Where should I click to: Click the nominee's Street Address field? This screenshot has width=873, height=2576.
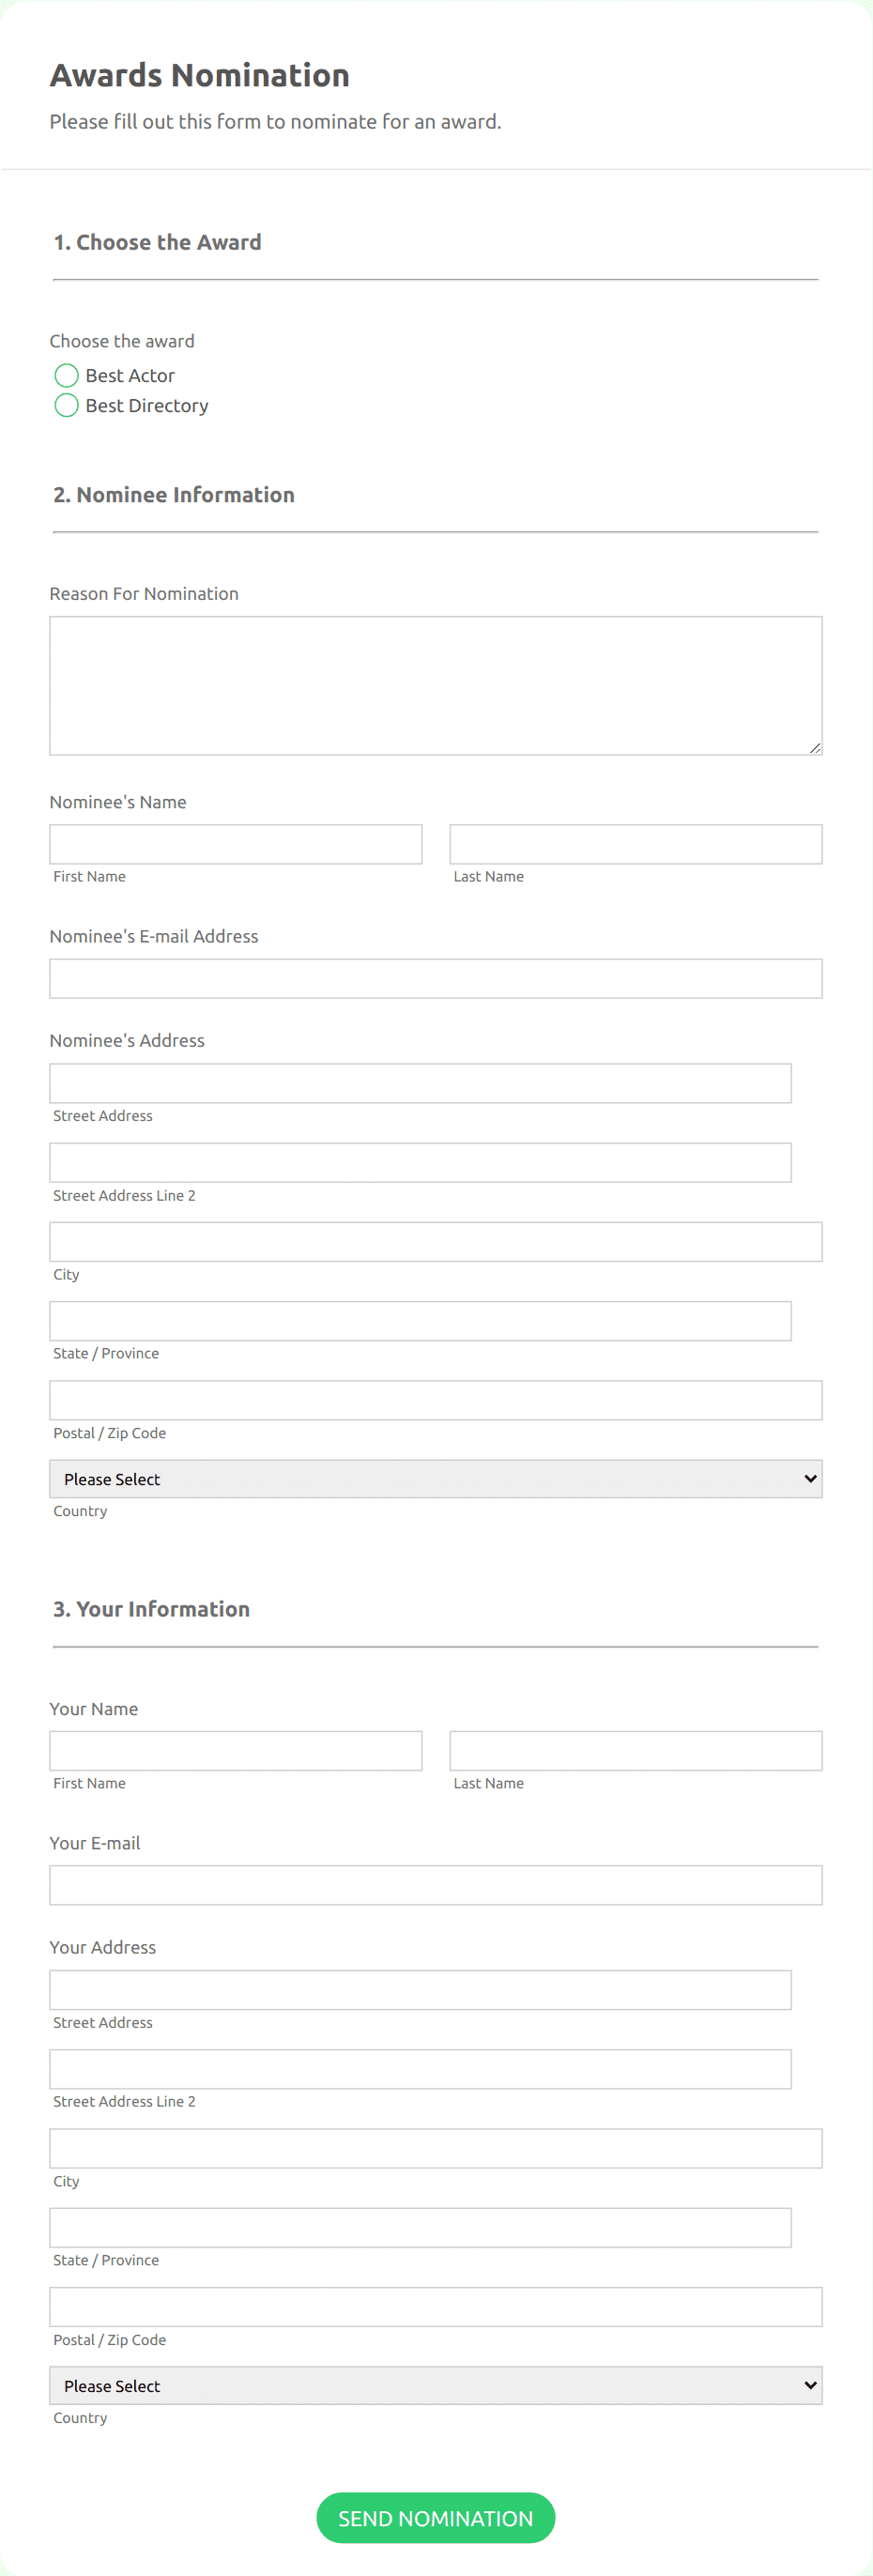420,1082
